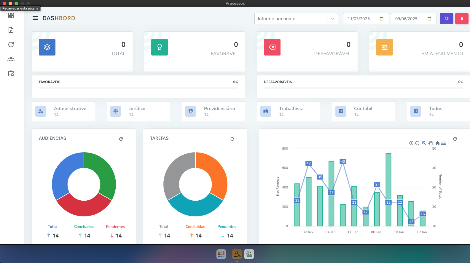Viewport: 470px width, 263px height.
Task: Refresh the bar chart panel
Action: tap(455, 139)
